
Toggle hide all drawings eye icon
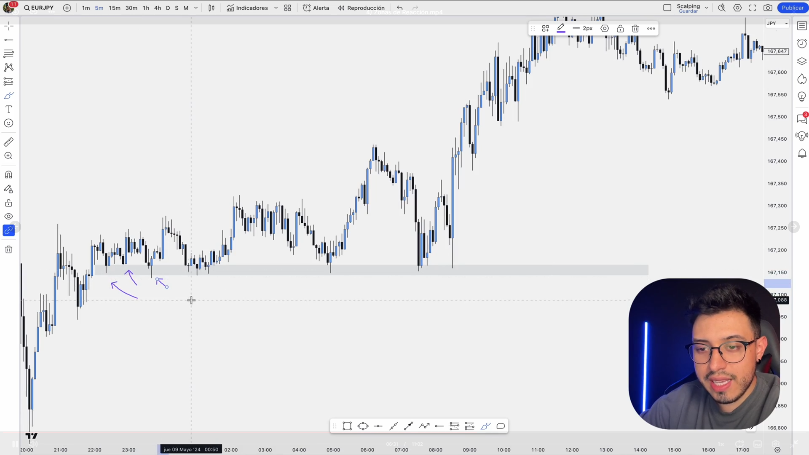[x=8, y=217]
